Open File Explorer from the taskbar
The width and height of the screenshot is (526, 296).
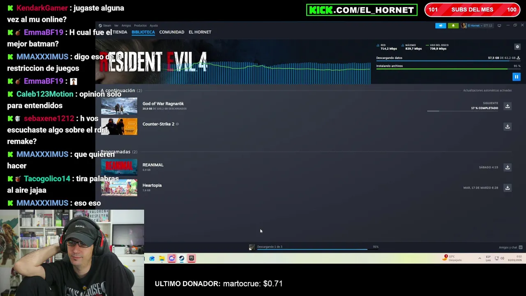tap(162, 259)
